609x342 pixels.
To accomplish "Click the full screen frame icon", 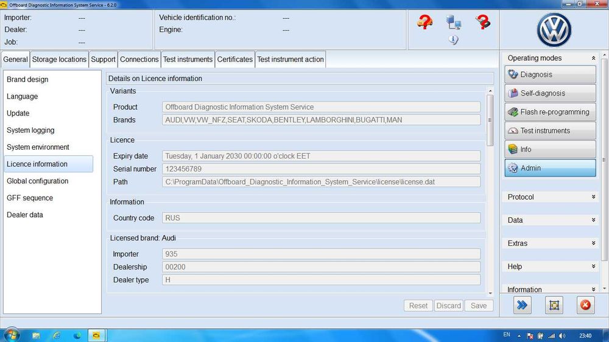I will [554, 305].
